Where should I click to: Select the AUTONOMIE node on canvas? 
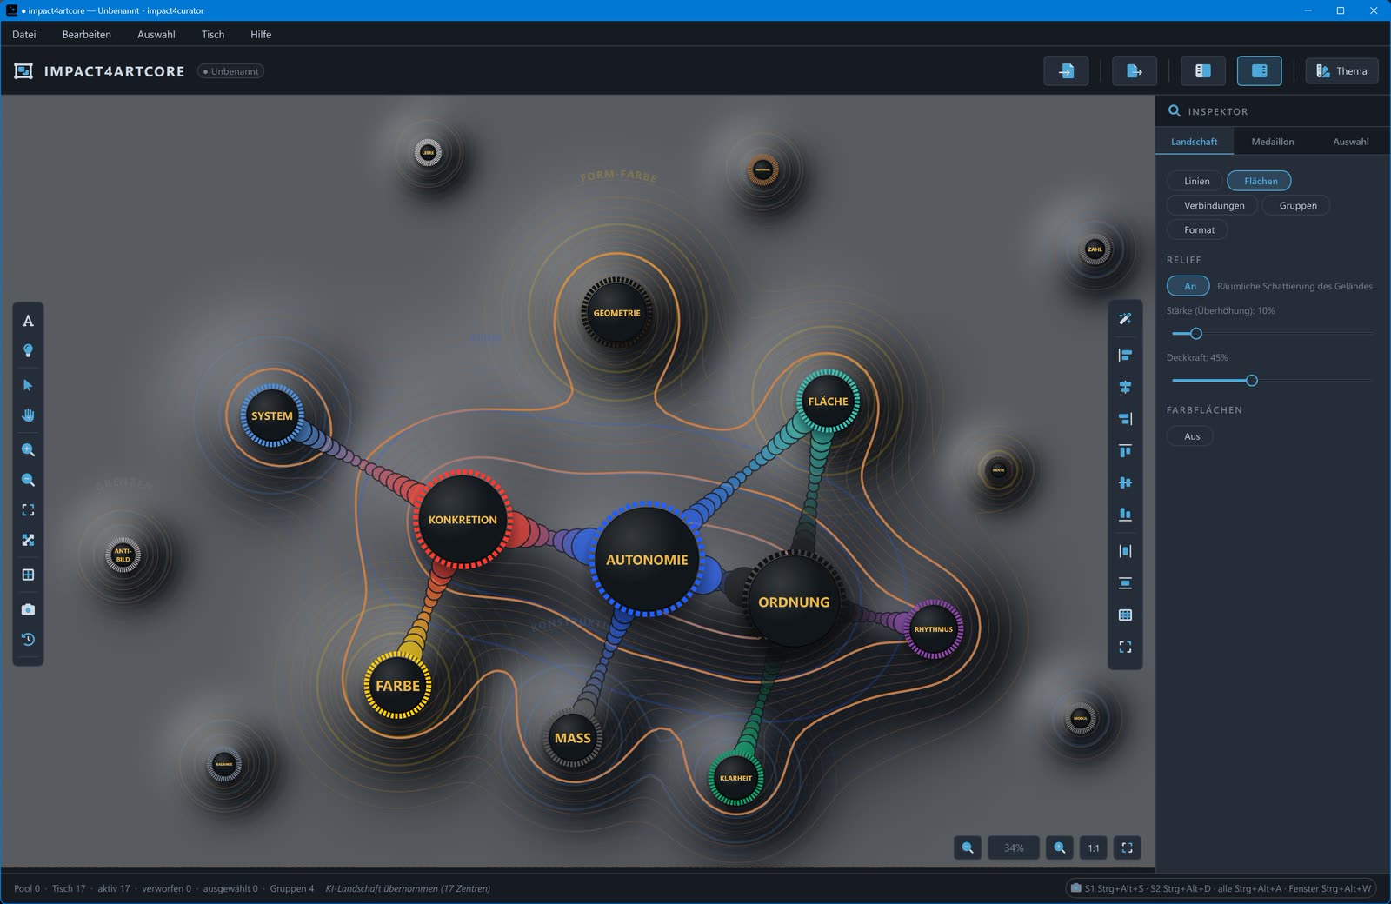[647, 560]
